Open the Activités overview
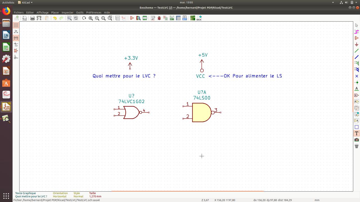The image size is (360, 202). click(x=8, y=3)
